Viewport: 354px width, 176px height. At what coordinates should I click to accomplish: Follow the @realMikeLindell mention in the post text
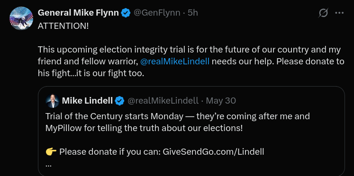pos(175,62)
